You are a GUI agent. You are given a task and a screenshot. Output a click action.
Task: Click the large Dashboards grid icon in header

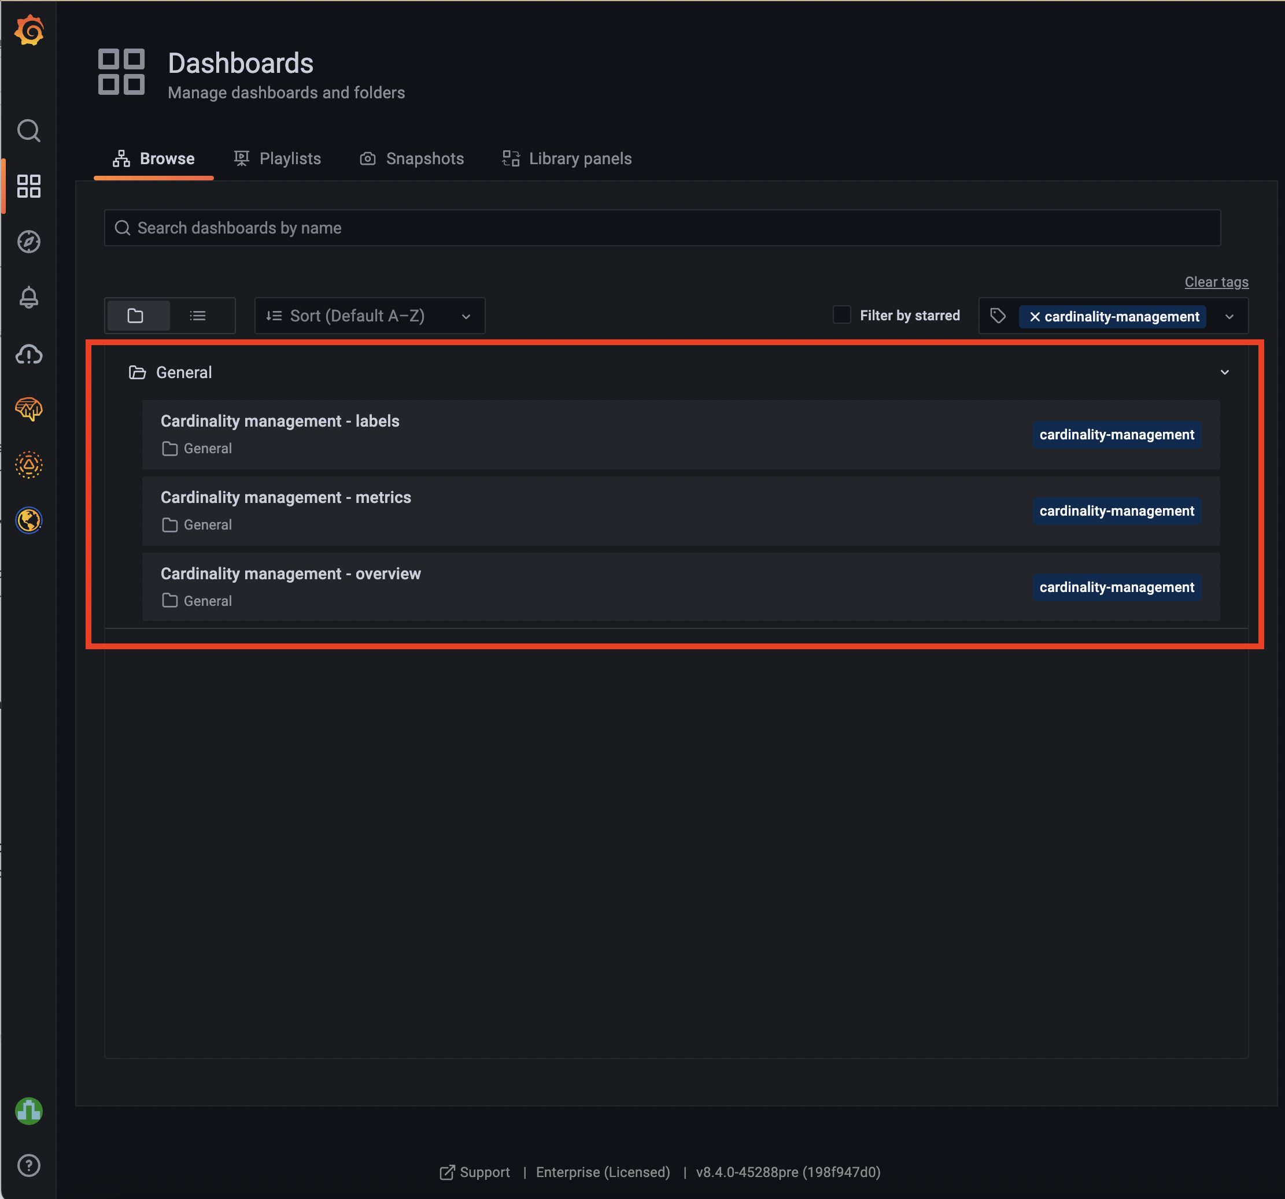(x=121, y=72)
